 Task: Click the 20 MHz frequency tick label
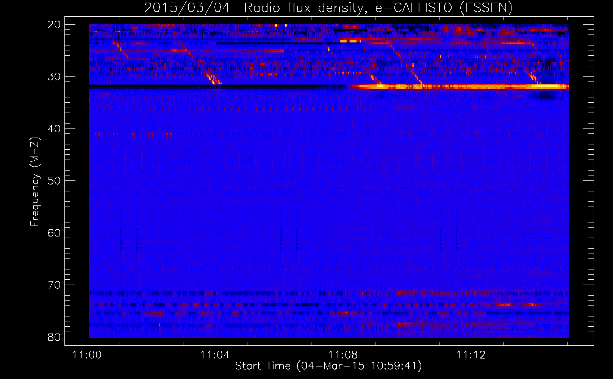[x=55, y=25]
